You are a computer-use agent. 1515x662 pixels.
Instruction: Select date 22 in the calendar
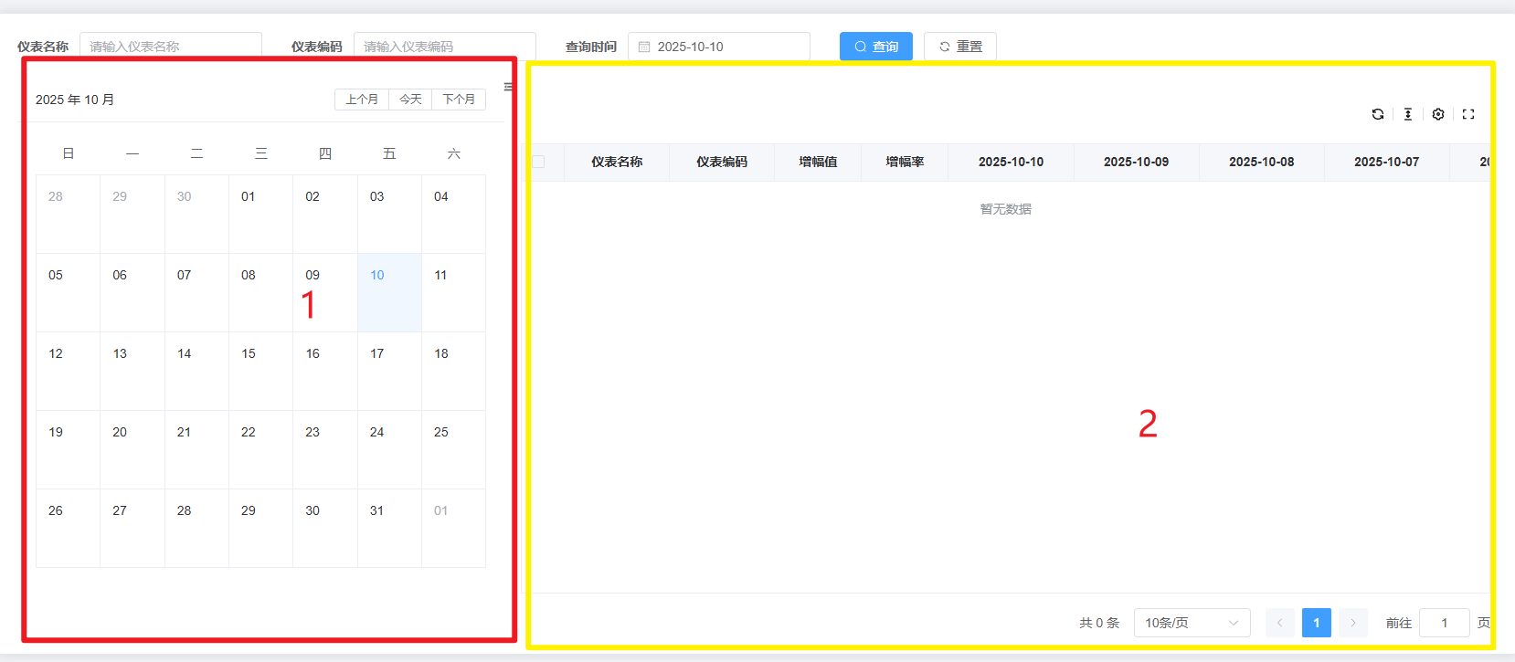(x=260, y=449)
